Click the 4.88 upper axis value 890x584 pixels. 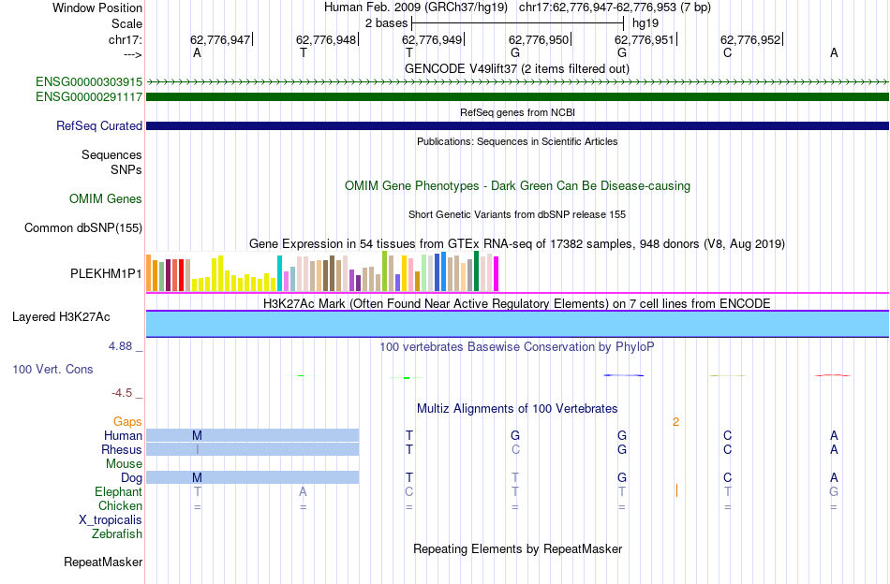pyautogui.click(x=120, y=346)
